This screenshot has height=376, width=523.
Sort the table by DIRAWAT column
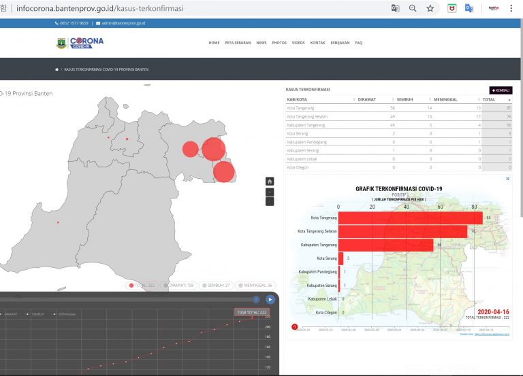[367, 99]
